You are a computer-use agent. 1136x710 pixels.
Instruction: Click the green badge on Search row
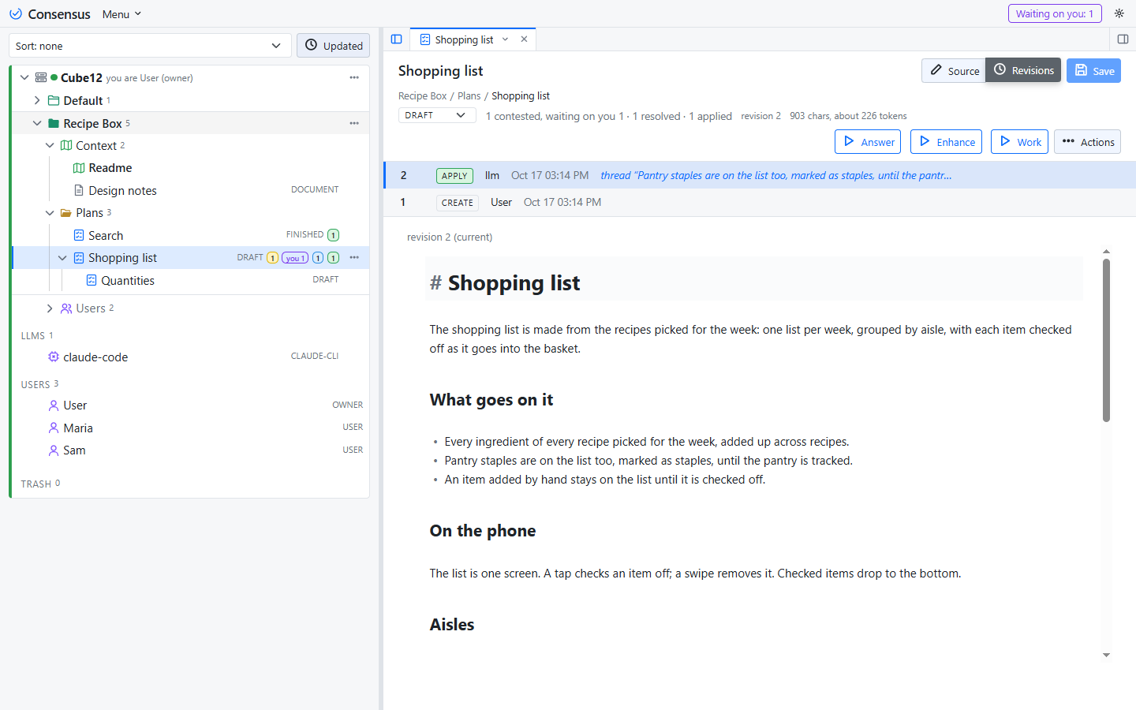(334, 235)
